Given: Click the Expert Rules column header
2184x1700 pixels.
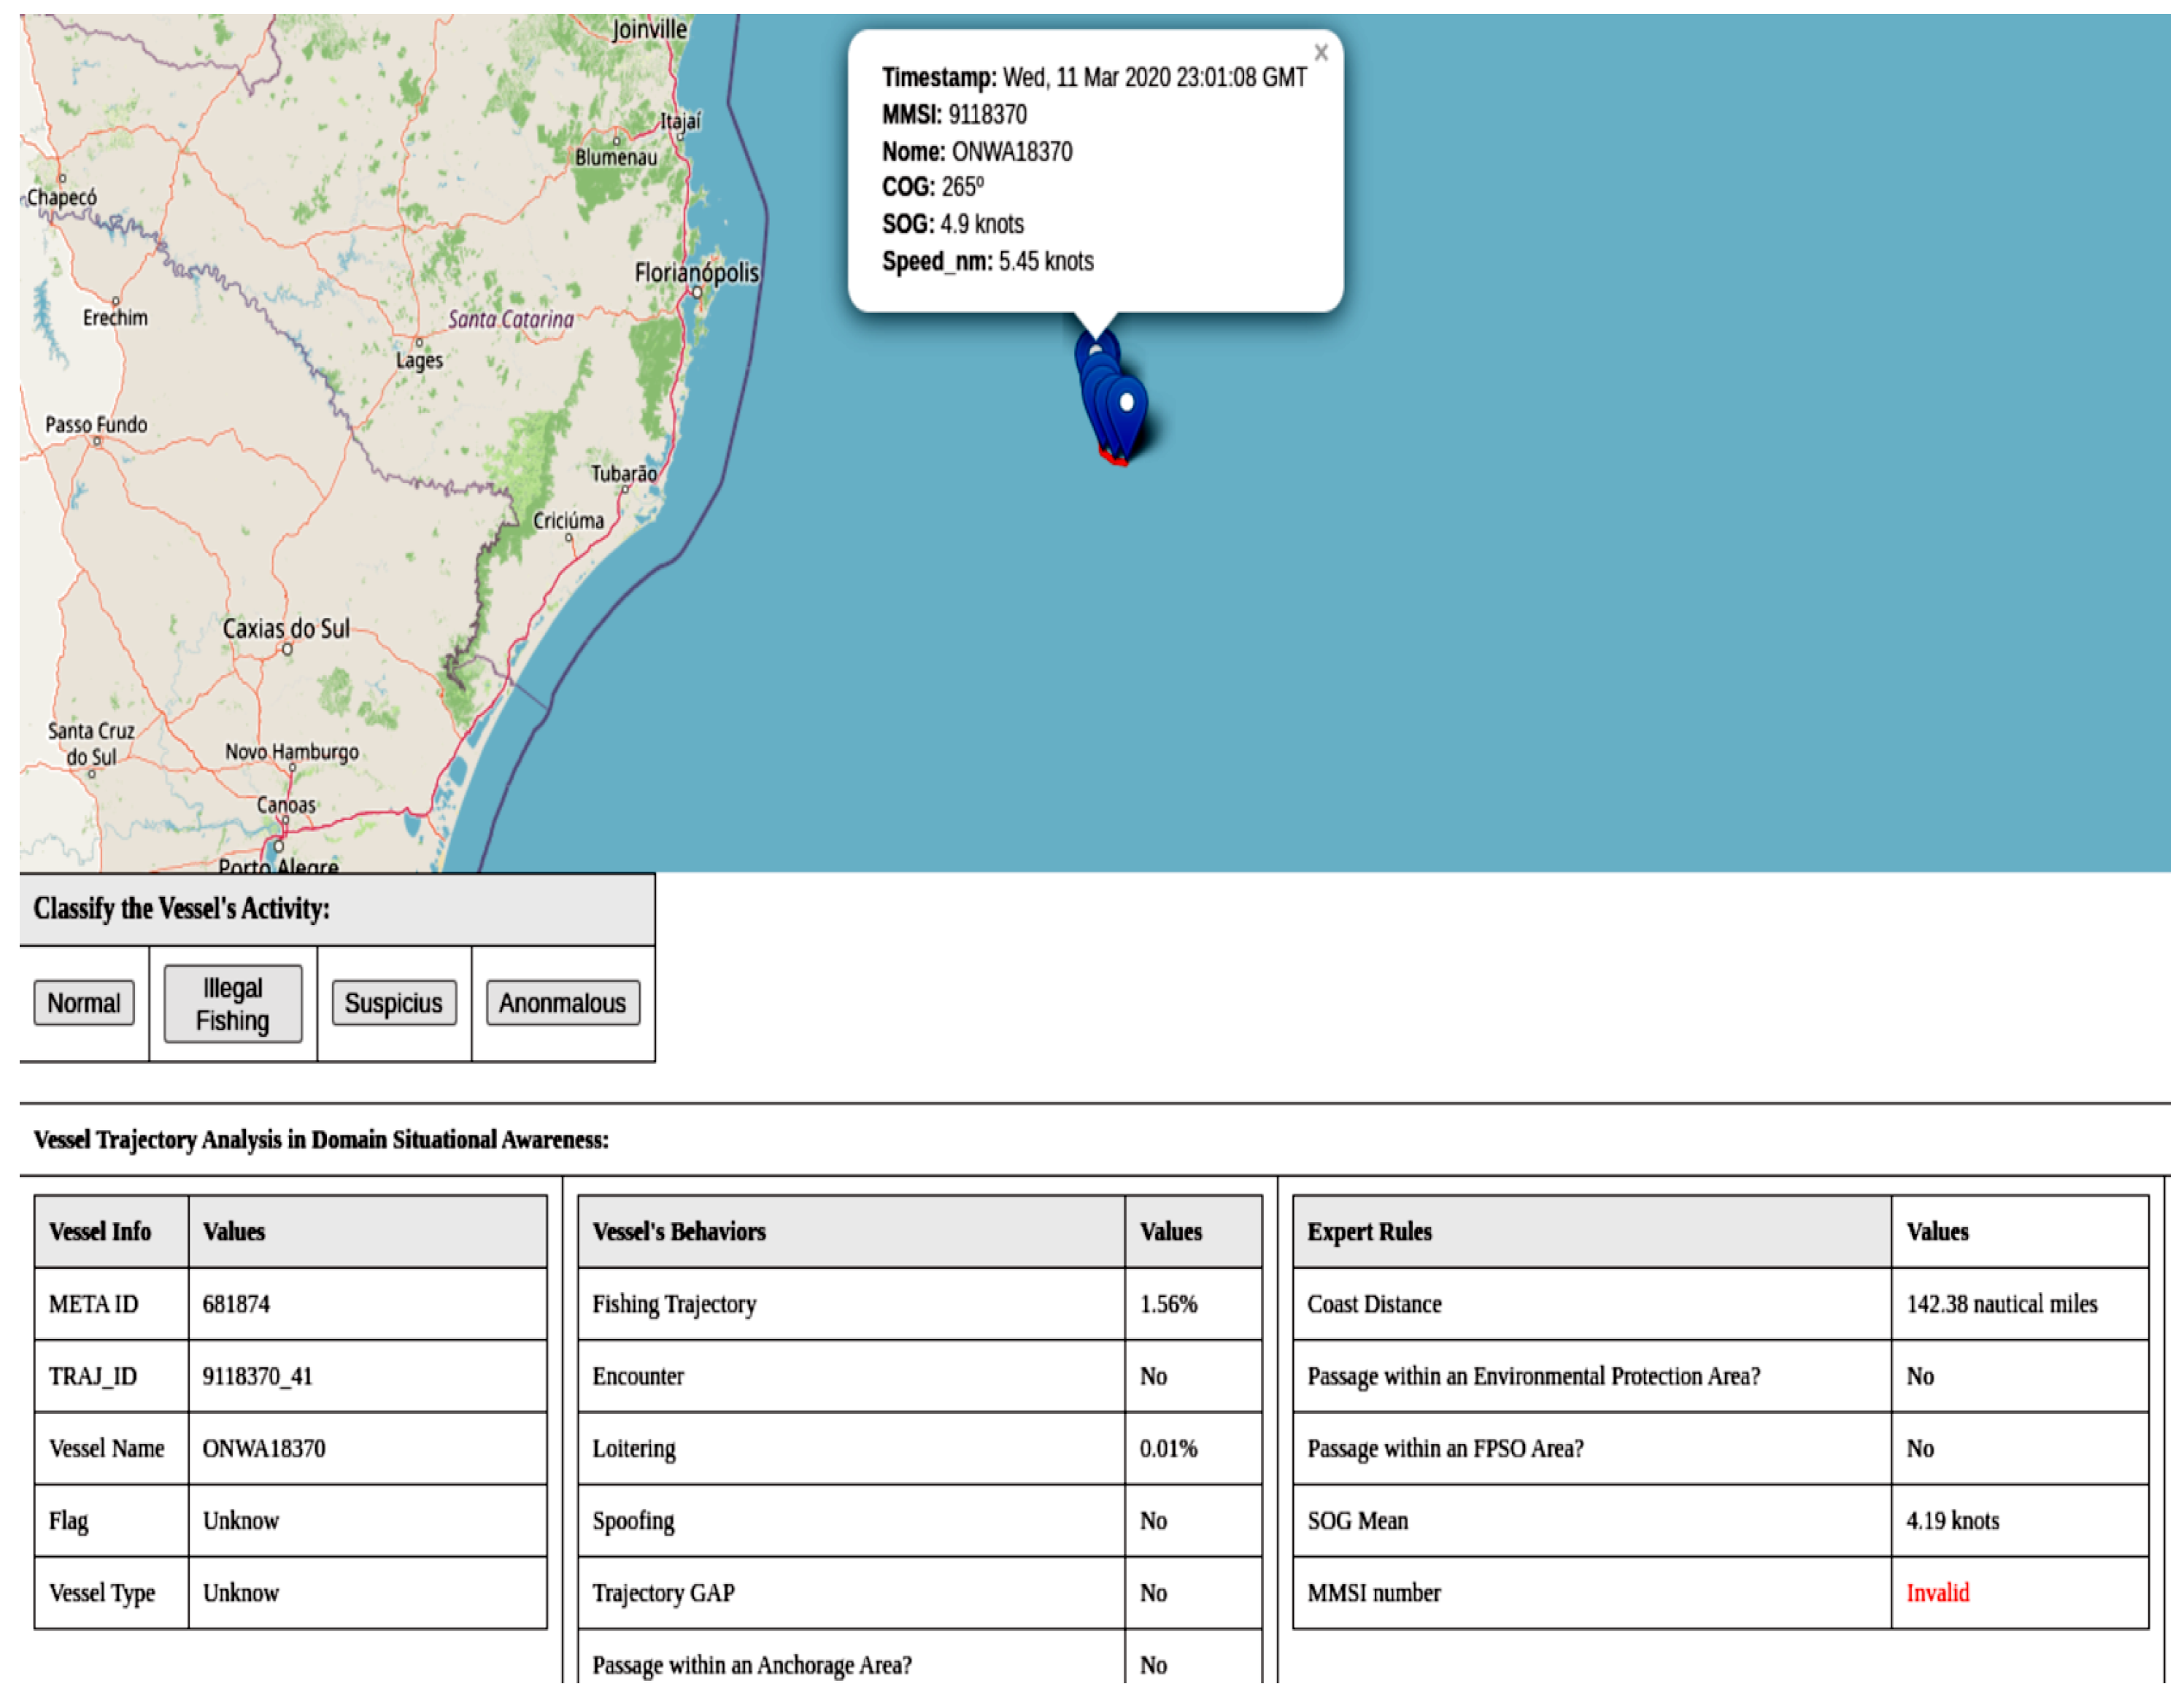Looking at the screenshot, I should click(x=1369, y=1232).
